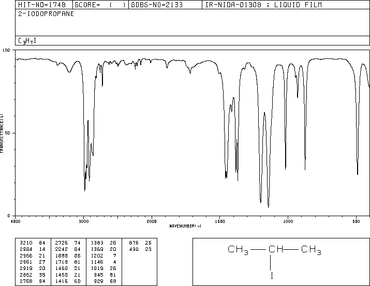Select peak table entry 945
Image resolution: width=370 pixels, height=286 pixels.
click(x=98, y=275)
